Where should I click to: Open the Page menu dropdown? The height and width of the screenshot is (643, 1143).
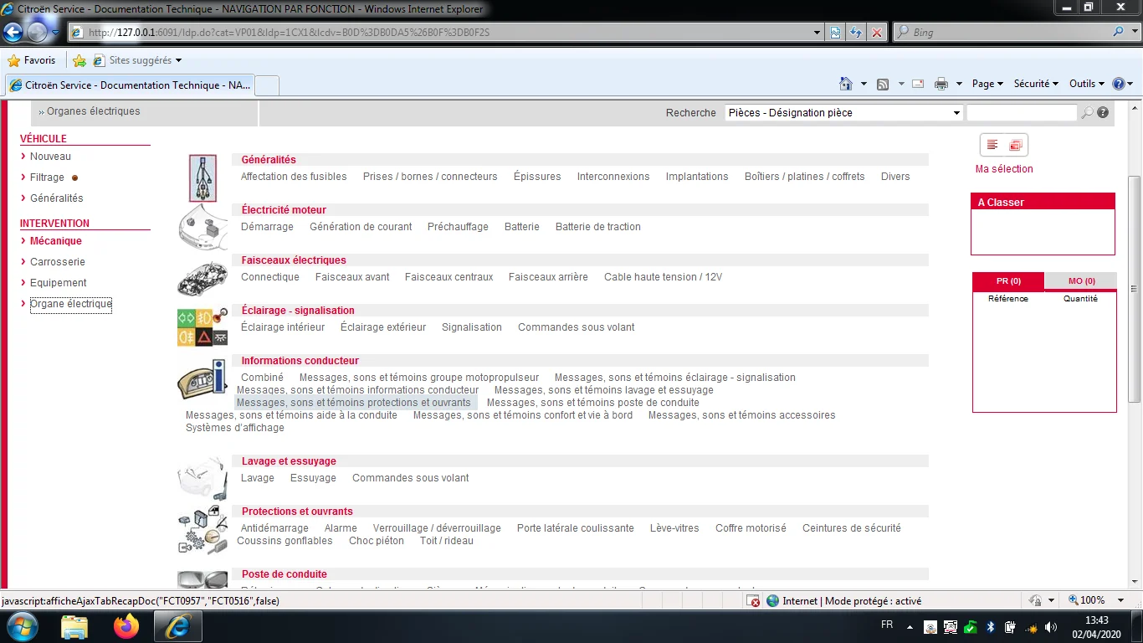coord(987,84)
